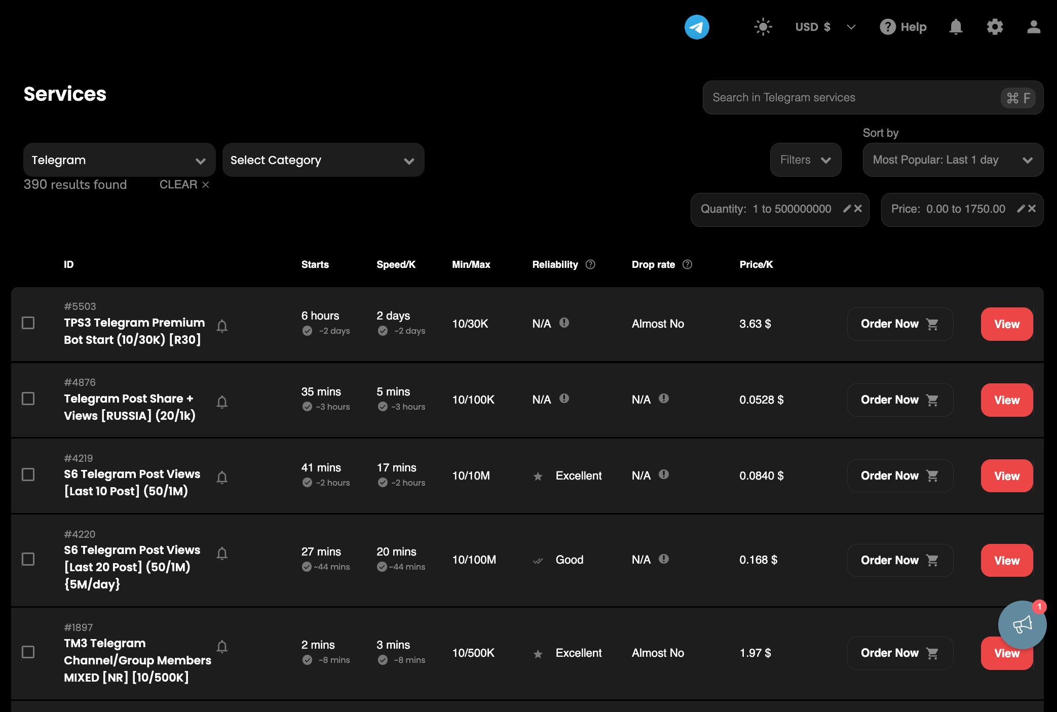The height and width of the screenshot is (712, 1057).
Task: Select checkbox for service #1897
Action: 28,652
